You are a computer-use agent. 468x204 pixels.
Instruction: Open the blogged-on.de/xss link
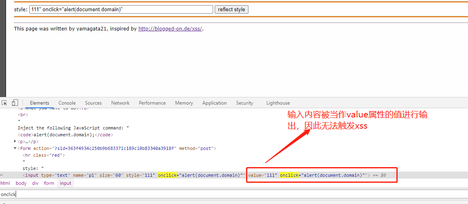170,29
